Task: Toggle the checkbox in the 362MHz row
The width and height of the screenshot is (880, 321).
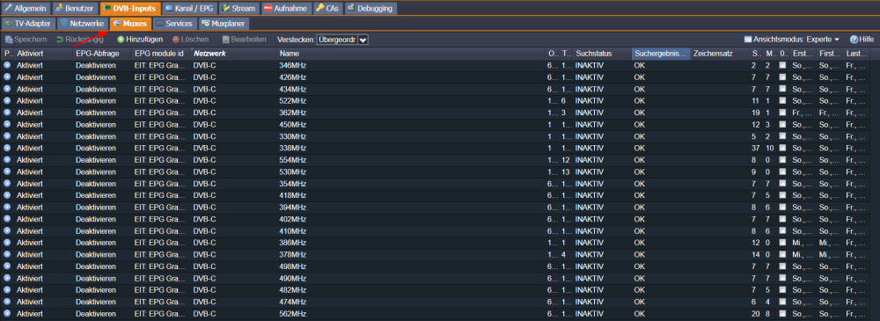Action: coord(782,113)
